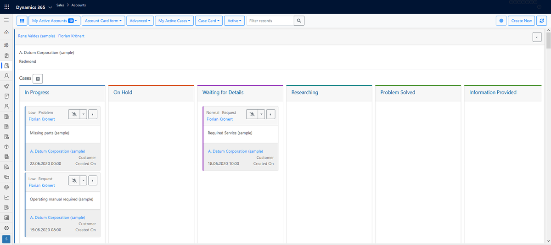
Task: Expand the Advanced dropdown
Action: pyautogui.click(x=140, y=21)
